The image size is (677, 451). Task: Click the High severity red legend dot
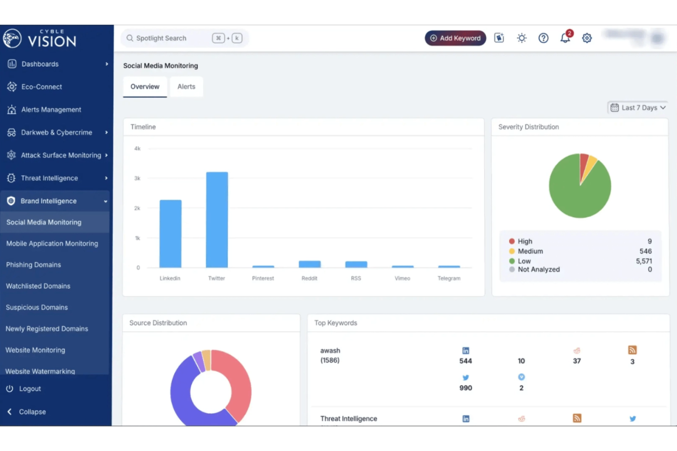coord(512,241)
